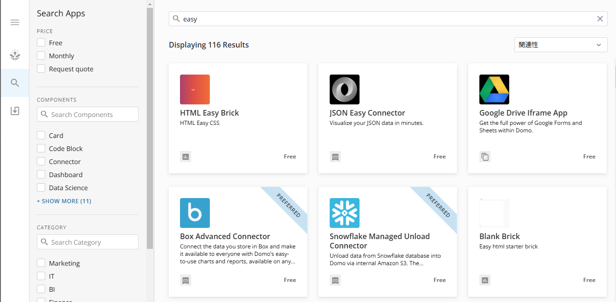The width and height of the screenshot is (616, 302).
Task: Open Google Drive Iframe App title
Action: [x=523, y=113]
